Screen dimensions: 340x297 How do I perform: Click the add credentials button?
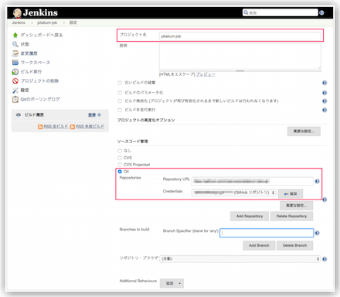pos(291,193)
